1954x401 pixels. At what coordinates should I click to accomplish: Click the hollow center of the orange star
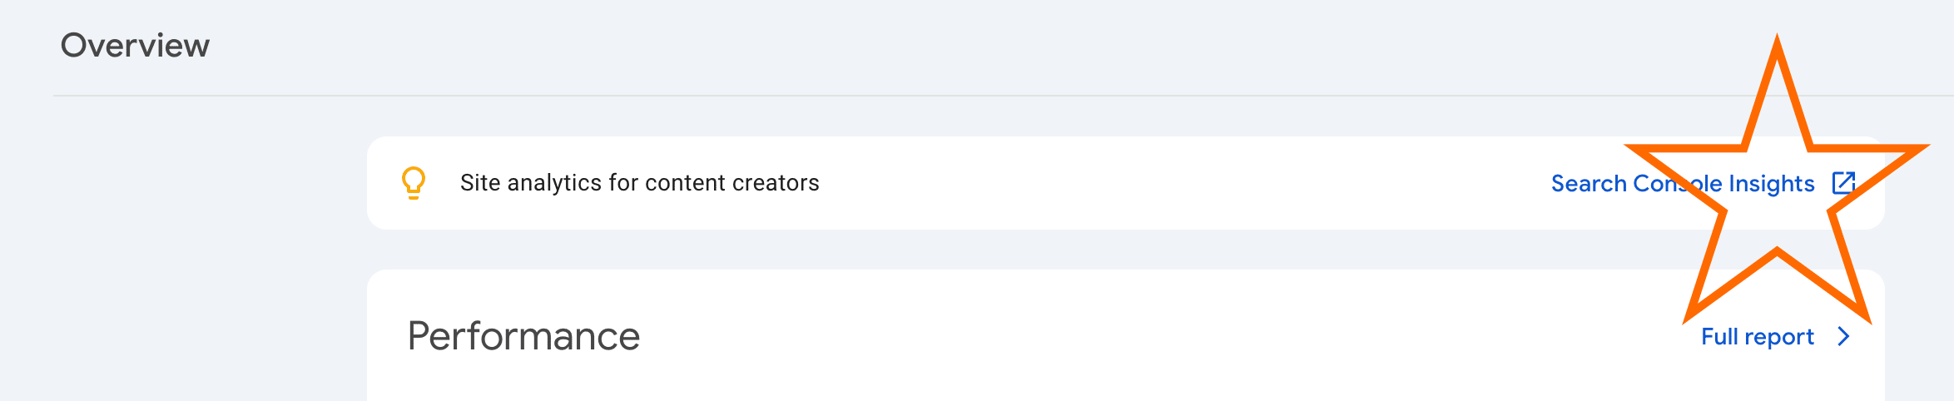click(1777, 200)
